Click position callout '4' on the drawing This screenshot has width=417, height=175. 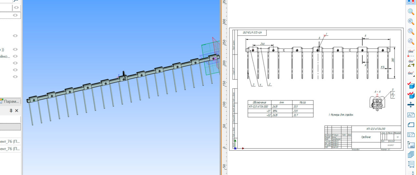tap(260, 84)
